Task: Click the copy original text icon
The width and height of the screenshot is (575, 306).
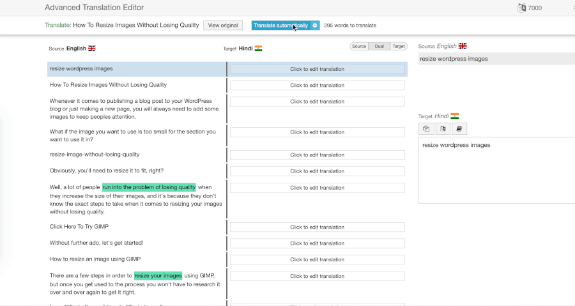Action: tap(426, 128)
